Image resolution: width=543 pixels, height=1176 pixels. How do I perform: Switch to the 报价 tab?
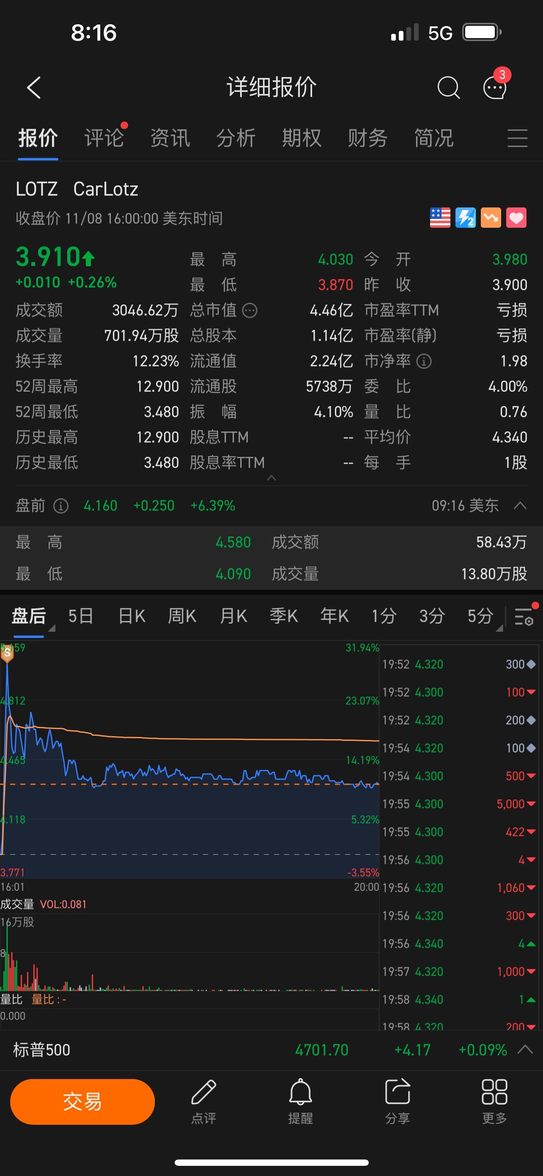38,138
